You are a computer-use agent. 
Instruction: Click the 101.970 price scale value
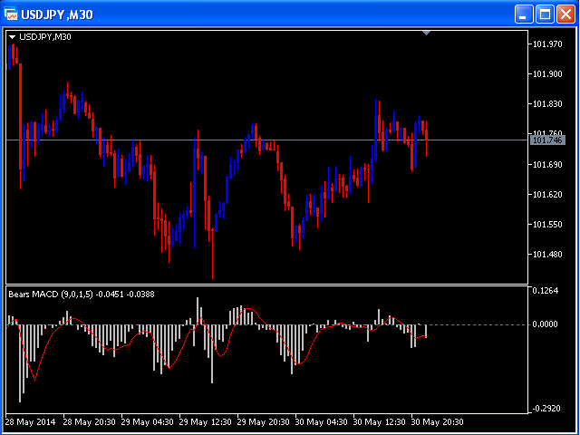point(547,44)
